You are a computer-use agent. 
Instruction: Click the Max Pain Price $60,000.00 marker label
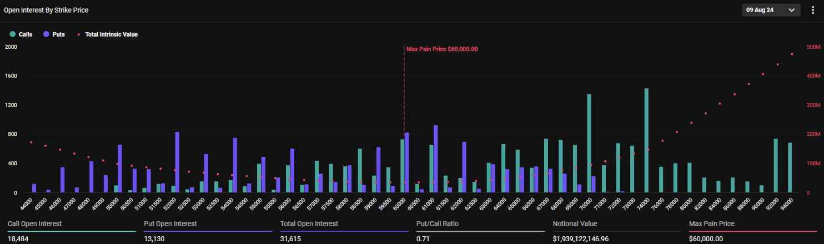click(x=442, y=49)
